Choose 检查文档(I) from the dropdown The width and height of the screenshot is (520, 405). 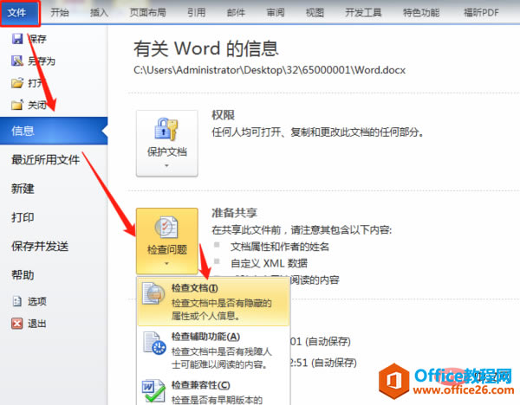(x=213, y=302)
